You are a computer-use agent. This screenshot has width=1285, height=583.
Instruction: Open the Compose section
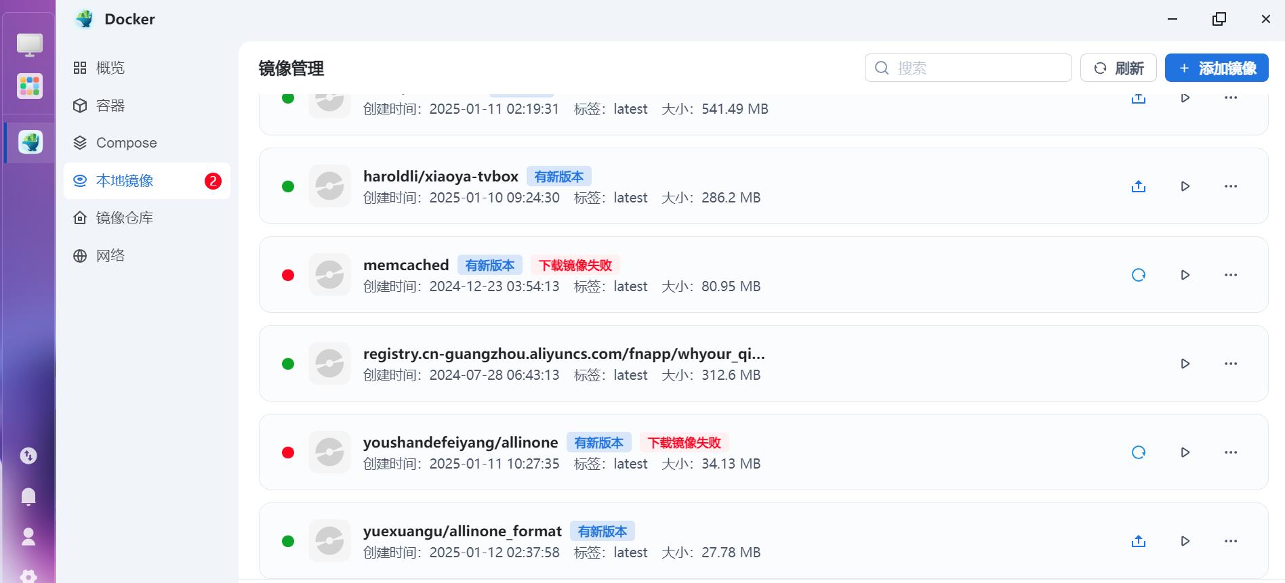(147, 143)
